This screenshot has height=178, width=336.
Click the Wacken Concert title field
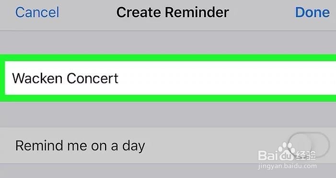pos(170,78)
